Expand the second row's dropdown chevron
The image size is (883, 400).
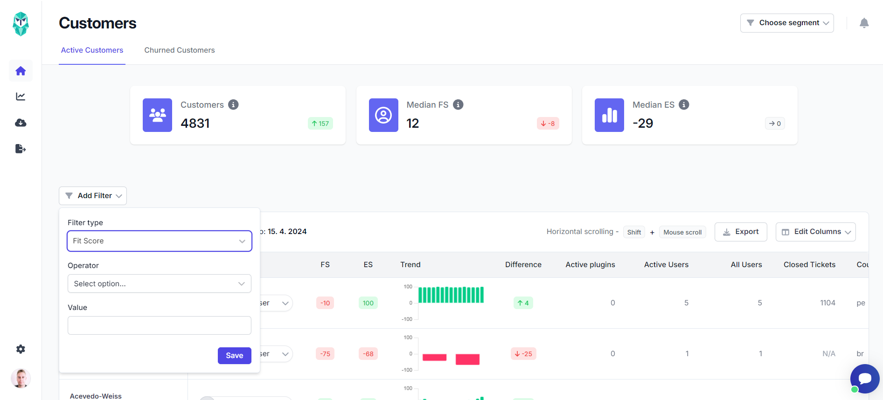click(x=285, y=354)
